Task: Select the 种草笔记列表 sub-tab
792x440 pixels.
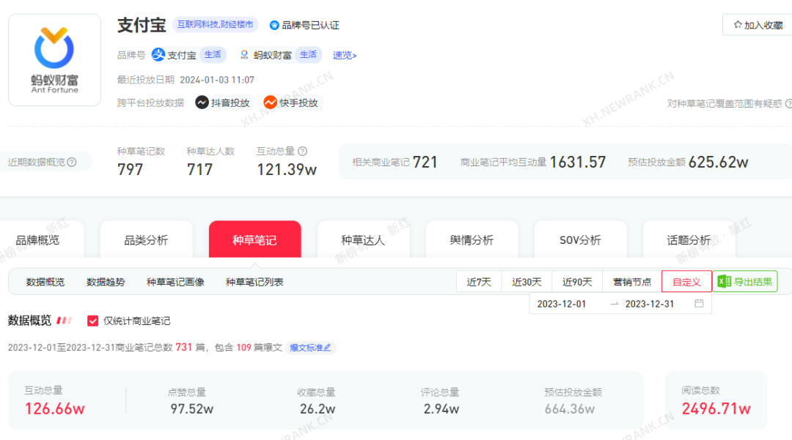Action: pyautogui.click(x=254, y=283)
